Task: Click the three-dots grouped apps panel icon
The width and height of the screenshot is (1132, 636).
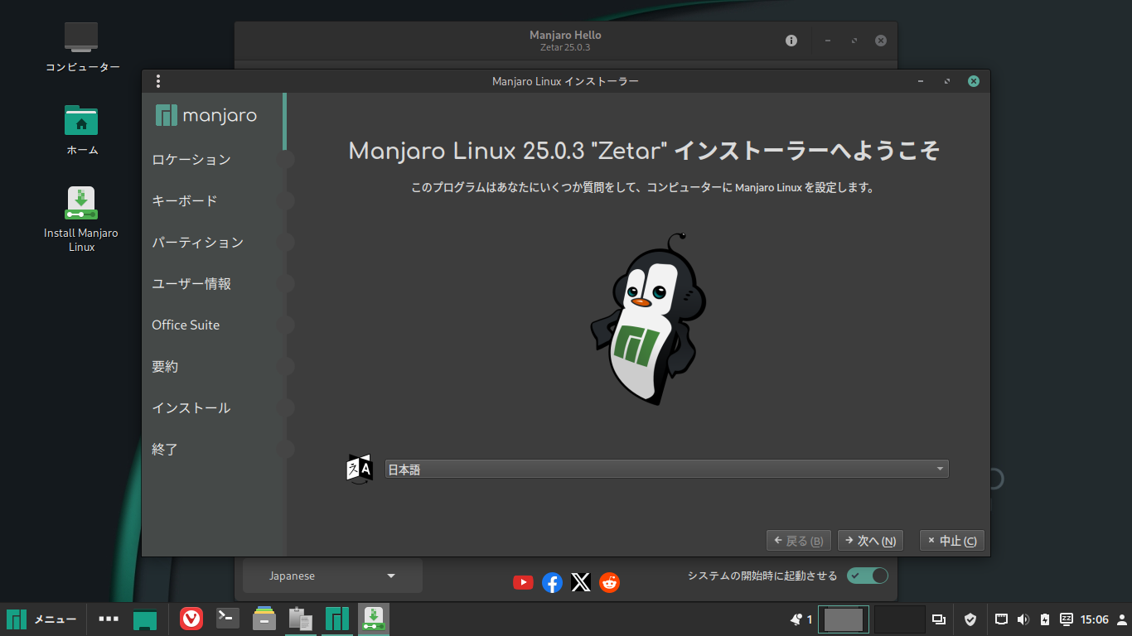Action: 109,619
